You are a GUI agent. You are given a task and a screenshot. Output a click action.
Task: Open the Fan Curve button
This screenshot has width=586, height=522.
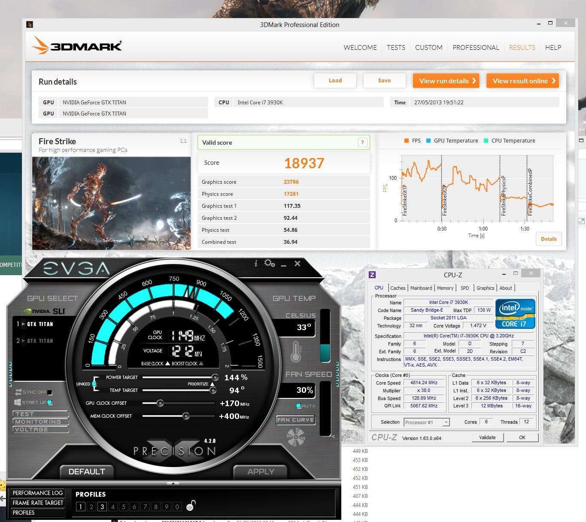point(296,420)
